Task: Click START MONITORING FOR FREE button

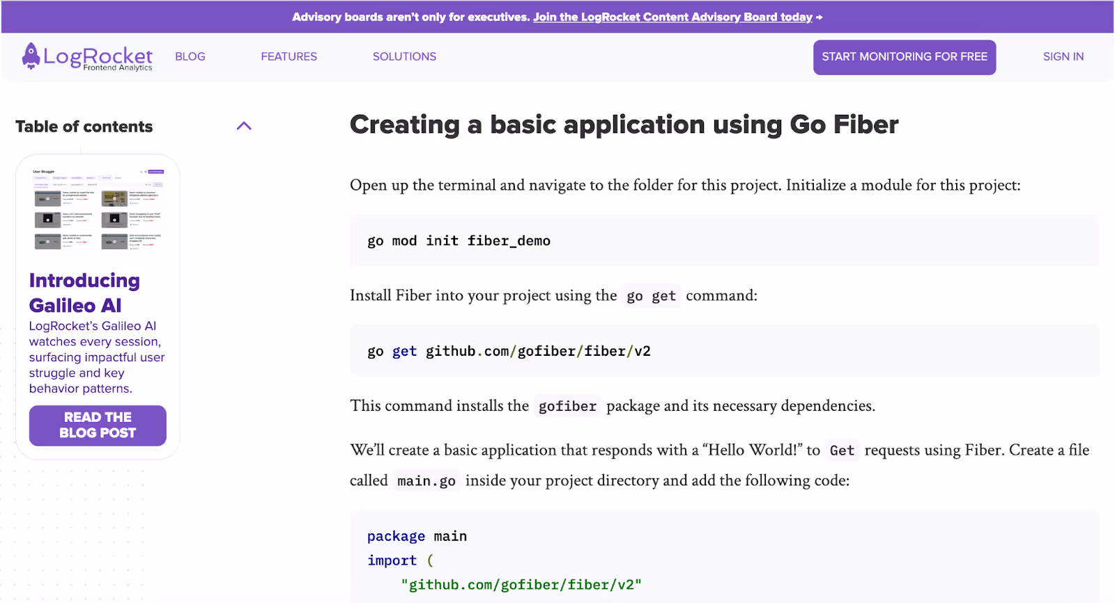Action: click(905, 57)
